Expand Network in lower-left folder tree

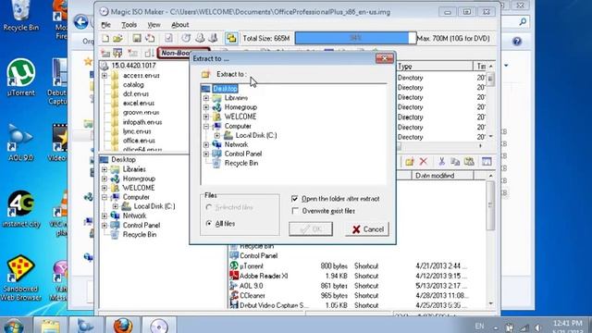pos(105,216)
